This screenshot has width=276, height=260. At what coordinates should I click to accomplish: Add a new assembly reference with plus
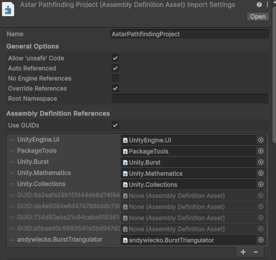click(x=243, y=252)
